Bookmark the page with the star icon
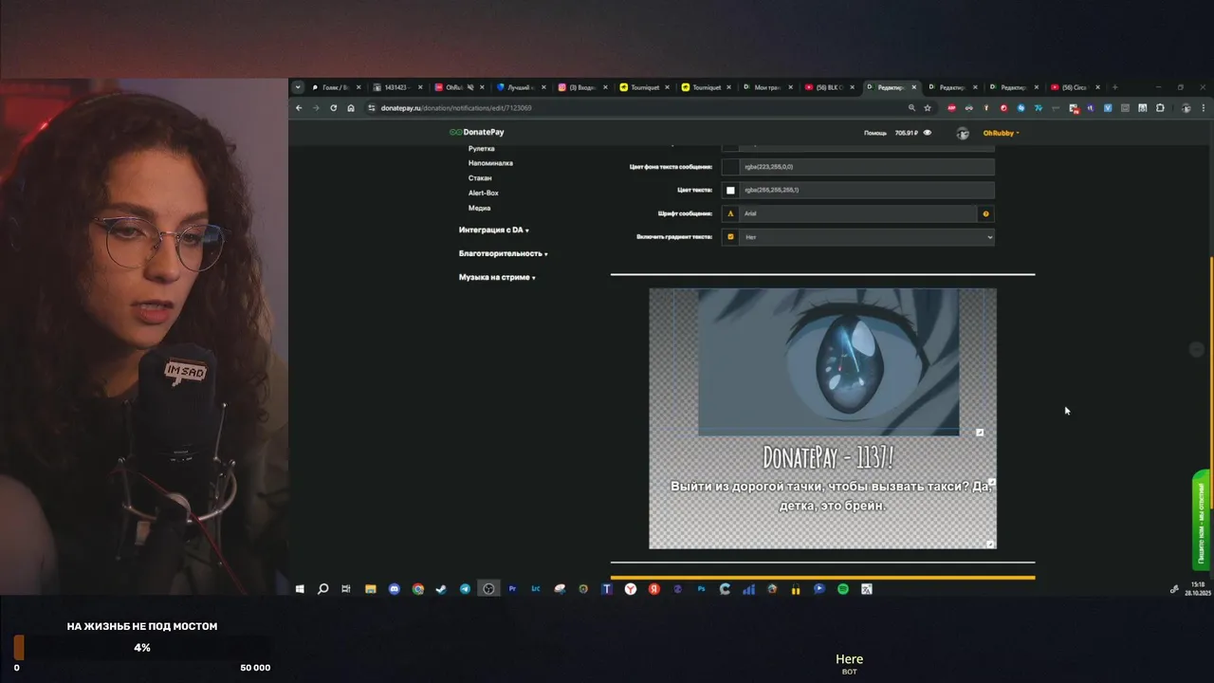Image resolution: width=1214 pixels, height=683 pixels. [928, 108]
